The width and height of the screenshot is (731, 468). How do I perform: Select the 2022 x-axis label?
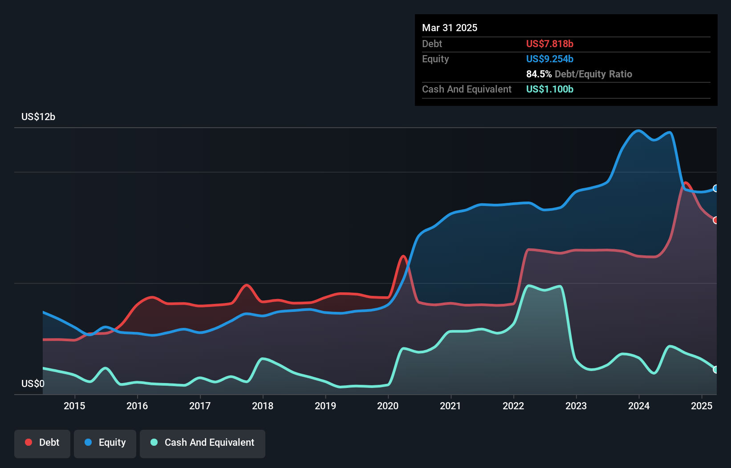click(x=513, y=406)
